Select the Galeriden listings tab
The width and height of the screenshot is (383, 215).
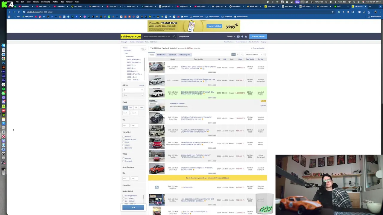click(172, 55)
